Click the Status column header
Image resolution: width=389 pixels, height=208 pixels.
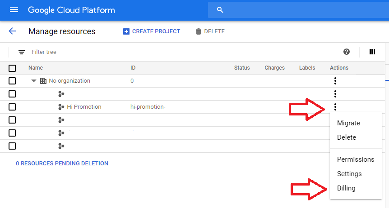pos(242,68)
